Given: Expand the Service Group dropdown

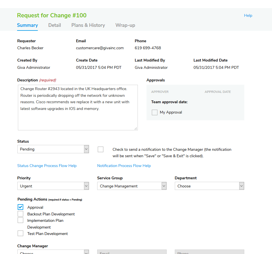Looking at the screenshot, I should pos(132,186).
